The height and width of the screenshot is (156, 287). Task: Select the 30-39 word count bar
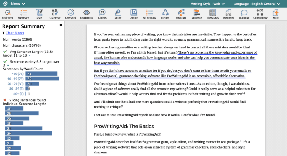(28, 89)
